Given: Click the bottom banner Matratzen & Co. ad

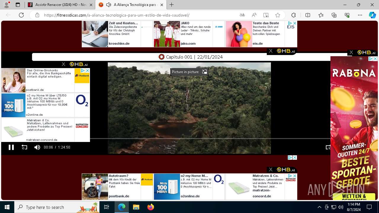Looking at the screenshot, I should tap(261, 186).
